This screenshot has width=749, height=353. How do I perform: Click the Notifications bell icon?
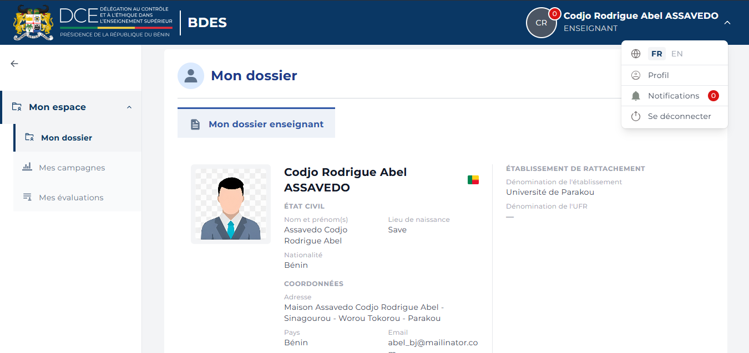(x=636, y=96)
